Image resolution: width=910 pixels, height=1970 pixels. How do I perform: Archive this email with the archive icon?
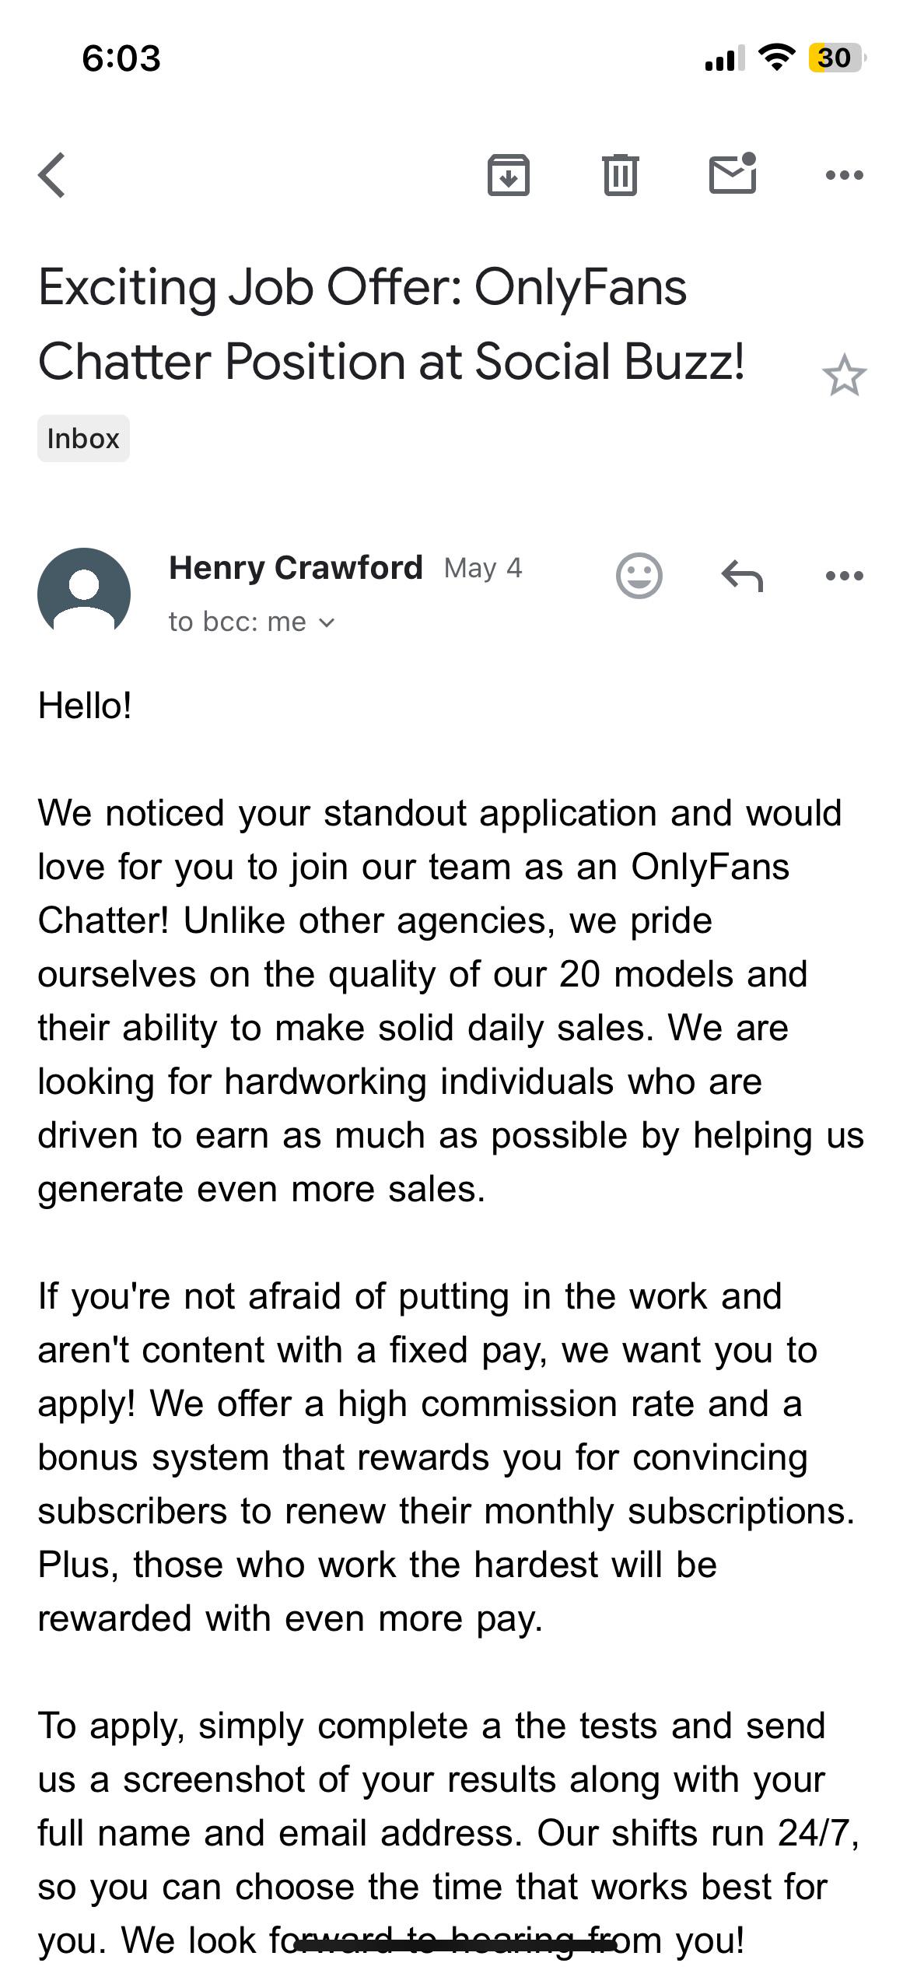pos(508,175)
